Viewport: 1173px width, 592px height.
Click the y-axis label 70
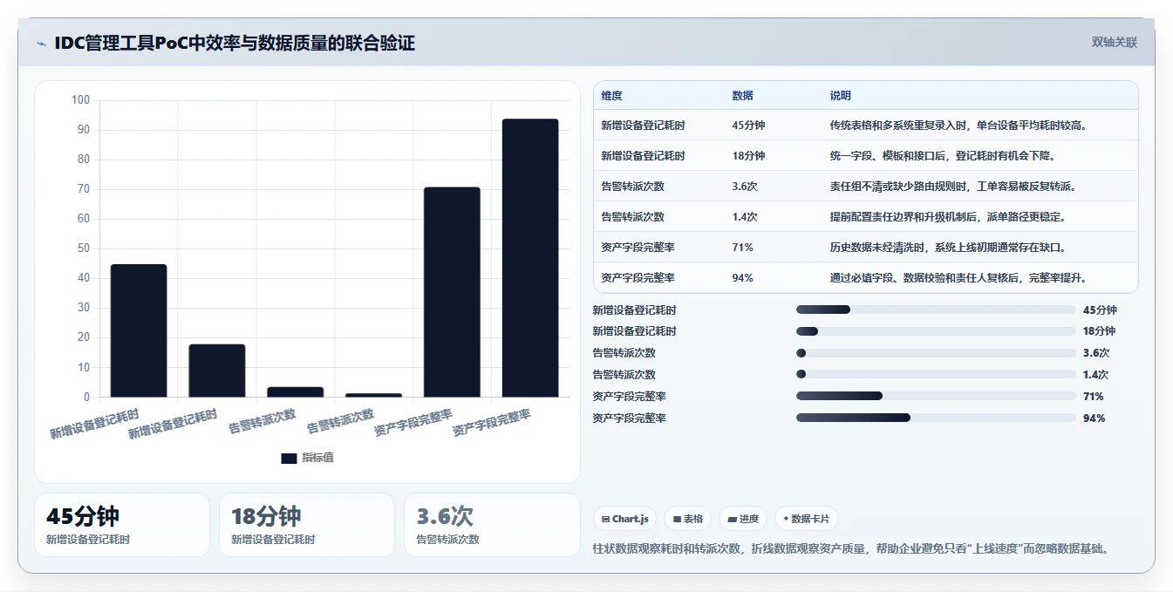tap(84, 189)
